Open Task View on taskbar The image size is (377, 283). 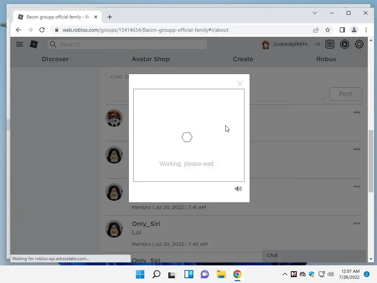172,274
